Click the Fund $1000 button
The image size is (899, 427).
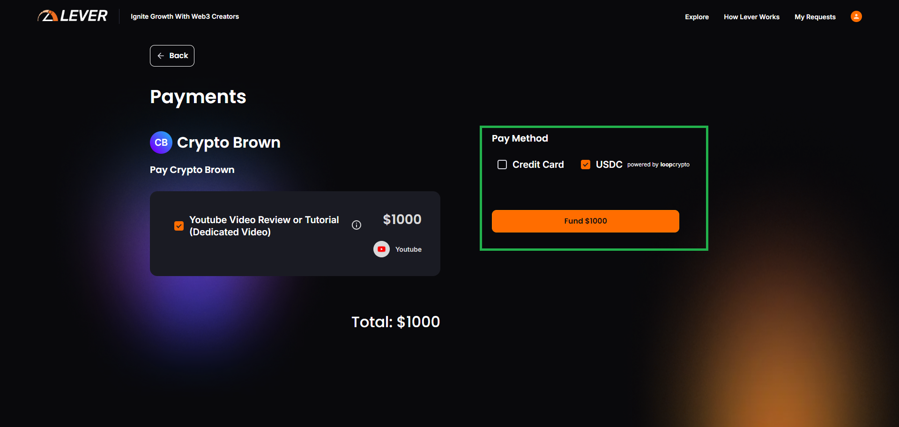[585, 221]
